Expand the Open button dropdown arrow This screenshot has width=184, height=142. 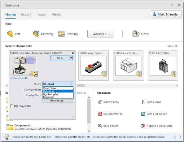(x=71, y=58)
